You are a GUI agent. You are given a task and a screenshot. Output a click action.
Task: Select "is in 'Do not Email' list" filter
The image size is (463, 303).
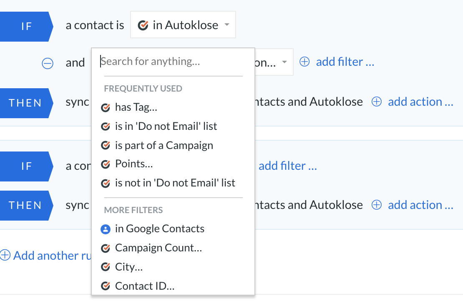click(166, 127)
